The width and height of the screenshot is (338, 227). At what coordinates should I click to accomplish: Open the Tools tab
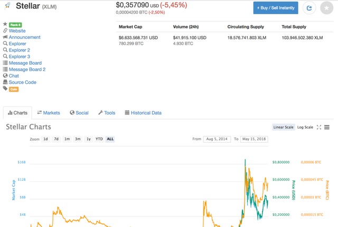(107, 113)
